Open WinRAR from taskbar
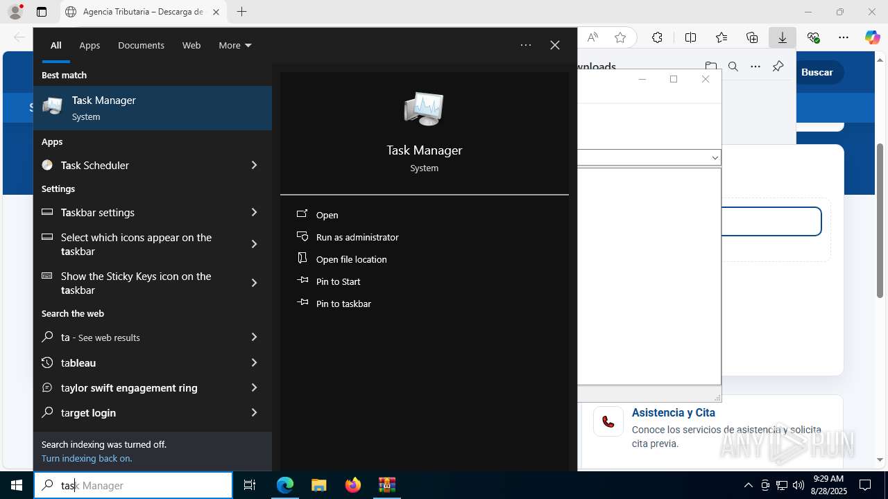This screenshot has height=499, width=888. 386,485
